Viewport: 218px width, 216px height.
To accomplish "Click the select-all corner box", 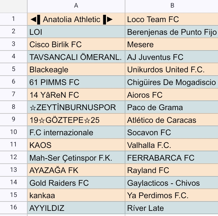I will (x=14, y=6).
